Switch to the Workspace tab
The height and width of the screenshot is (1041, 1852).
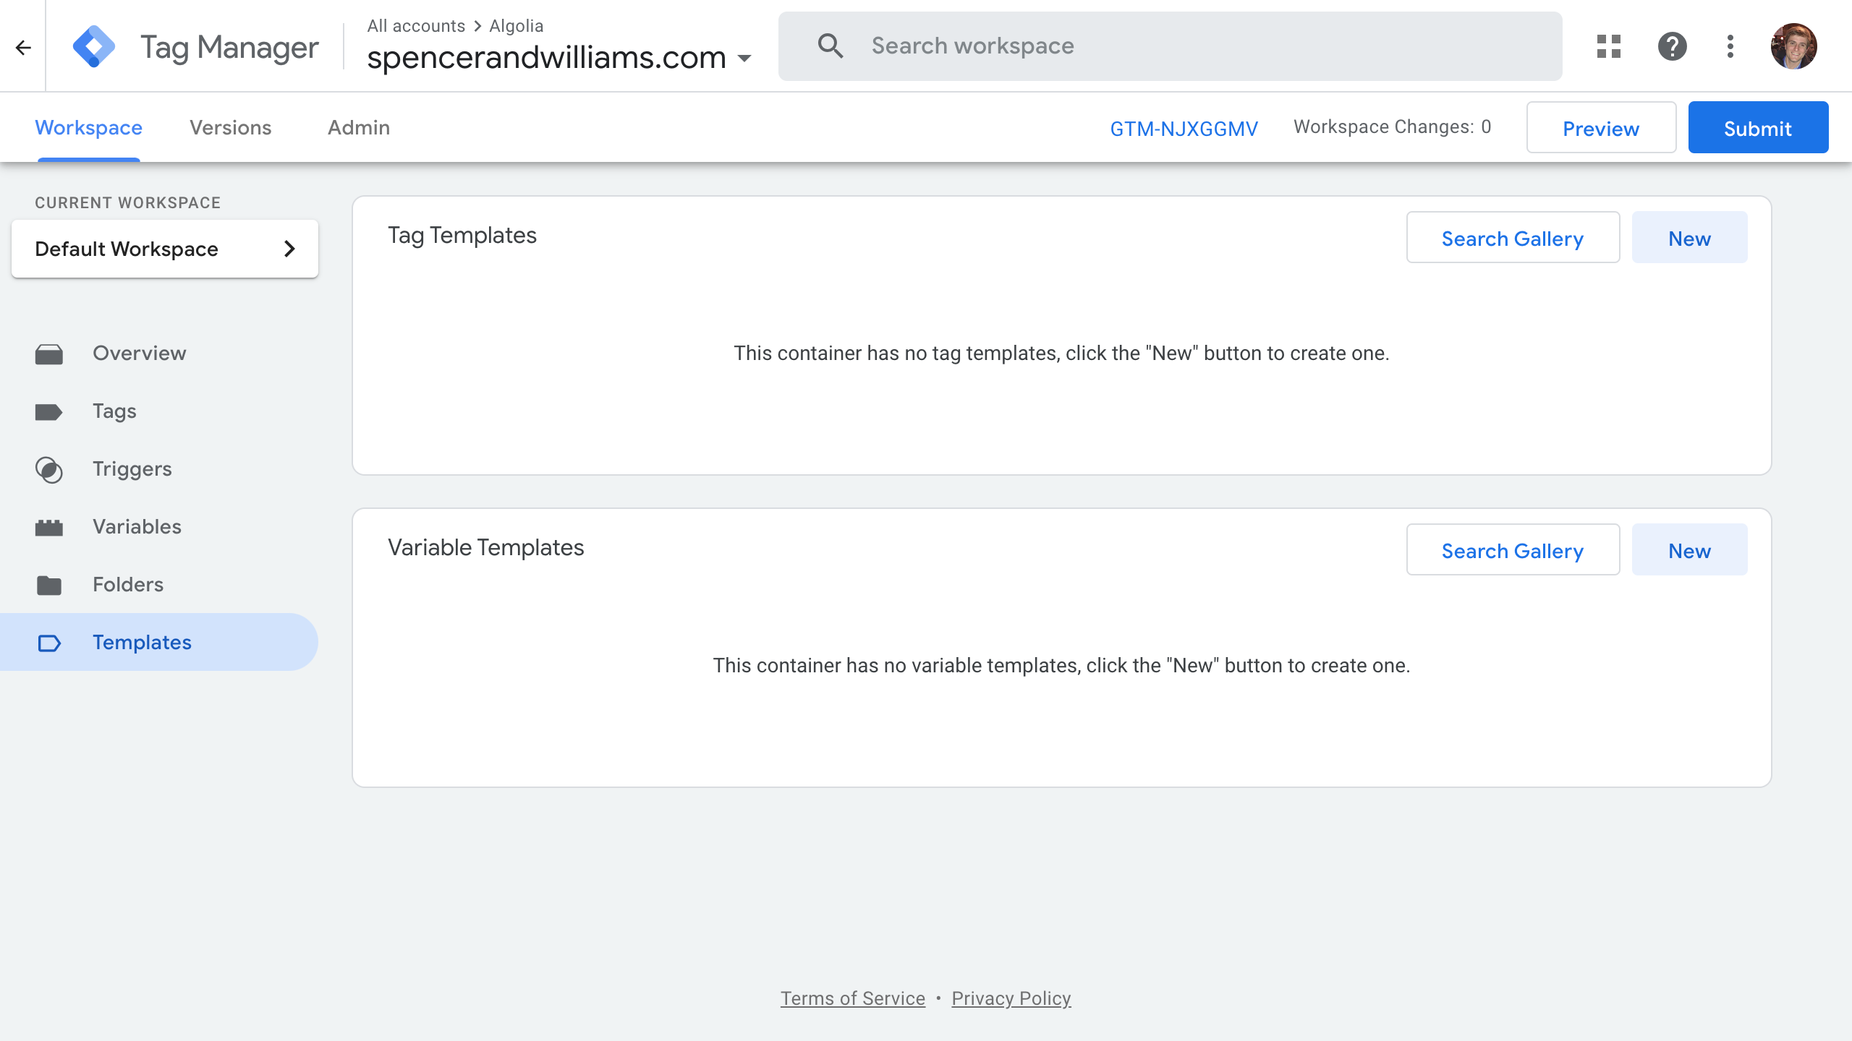(88, 128)
